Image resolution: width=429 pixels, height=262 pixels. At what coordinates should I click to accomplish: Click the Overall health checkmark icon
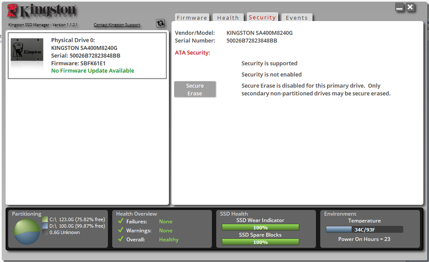(x=121, y=240)
